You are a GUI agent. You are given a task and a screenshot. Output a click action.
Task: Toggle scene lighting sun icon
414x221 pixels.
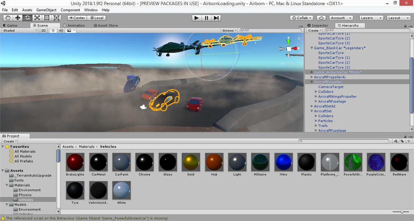tap(53, 30)
